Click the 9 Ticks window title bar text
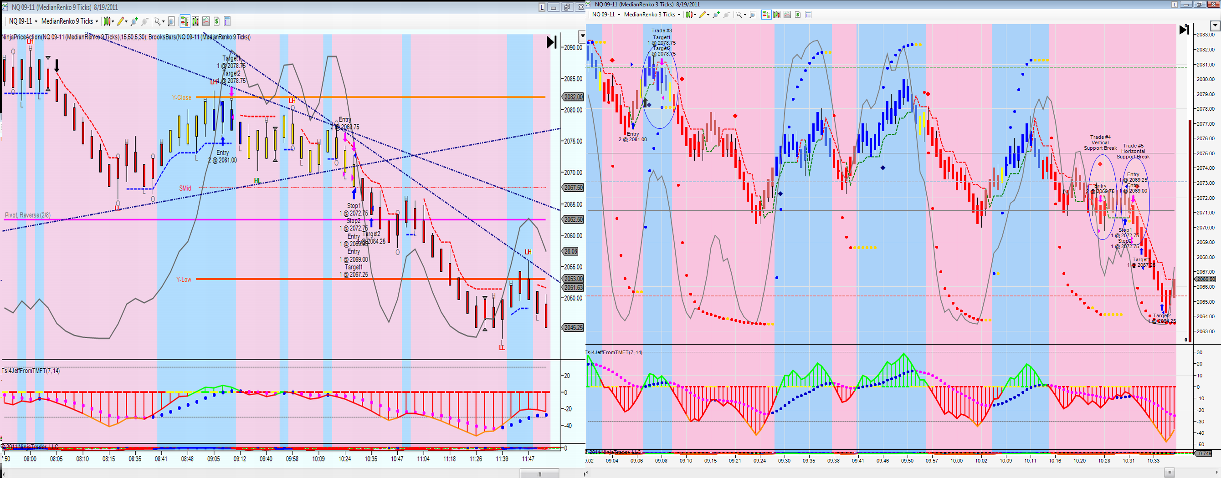The image size is (1221, 478). coord(65,7)
